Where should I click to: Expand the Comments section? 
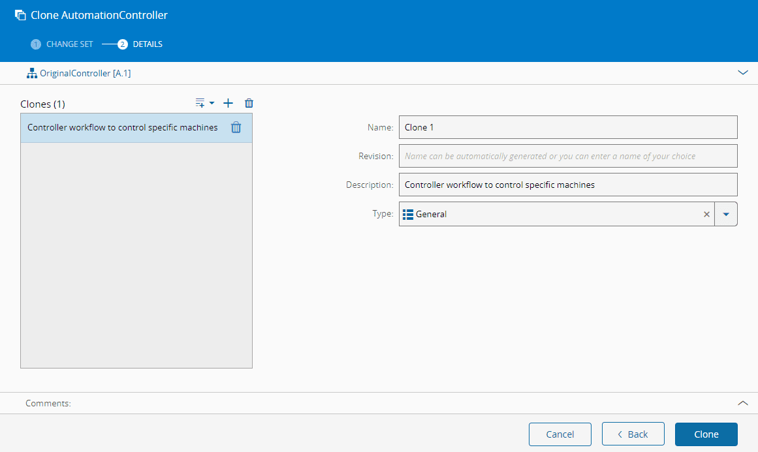pyautogui.click(x=742, y=403)
